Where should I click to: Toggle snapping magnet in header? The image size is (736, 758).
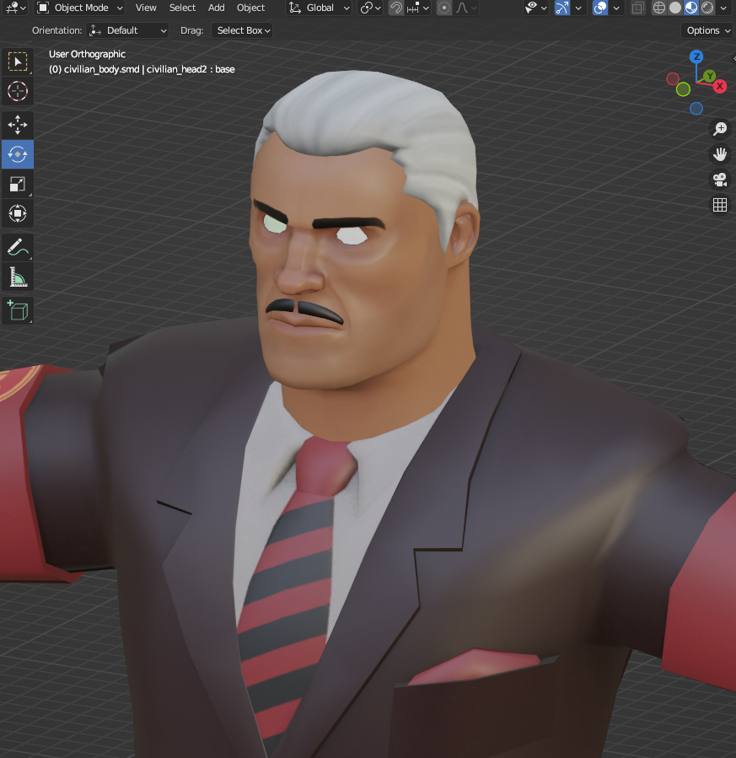395,8
